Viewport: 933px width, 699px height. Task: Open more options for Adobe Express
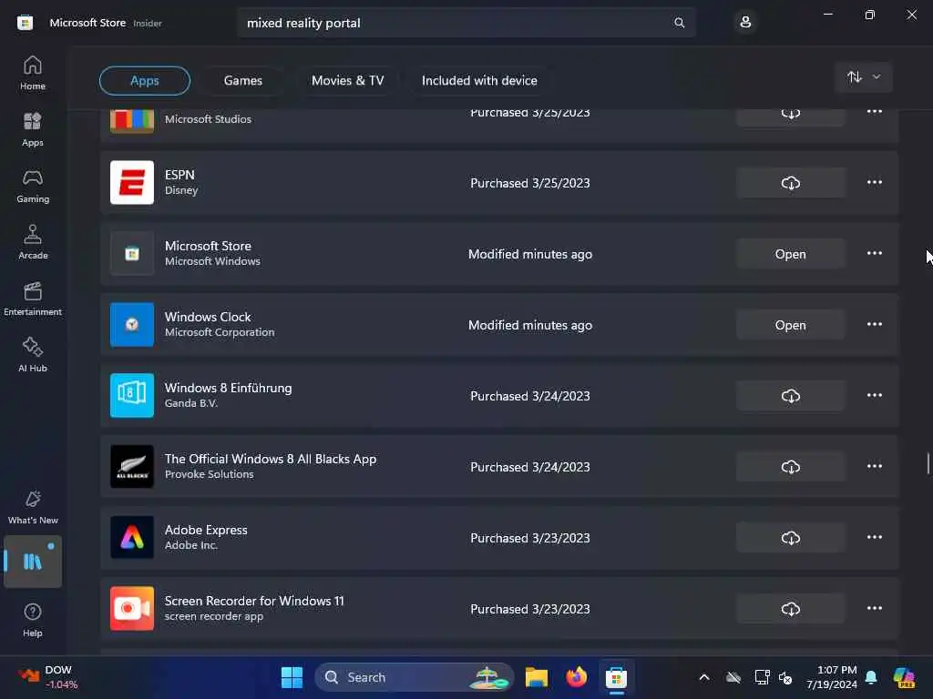click(874, 537)
